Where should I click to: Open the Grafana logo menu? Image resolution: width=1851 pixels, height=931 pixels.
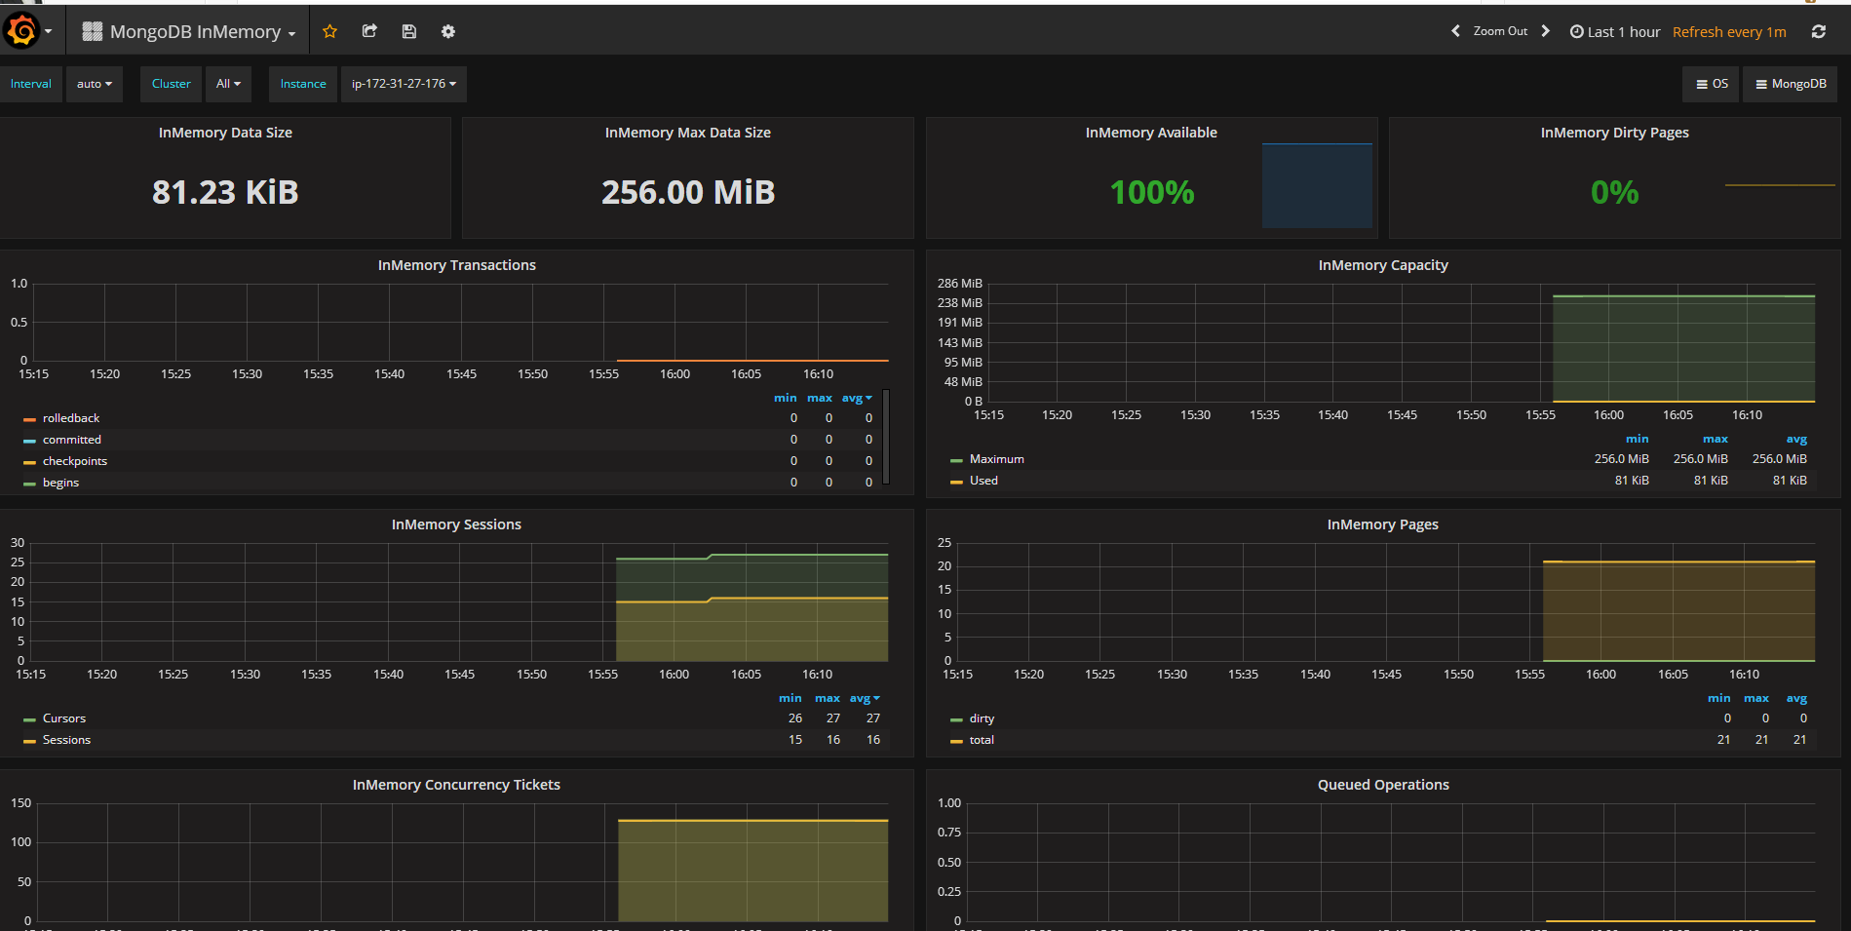(28, 31)
